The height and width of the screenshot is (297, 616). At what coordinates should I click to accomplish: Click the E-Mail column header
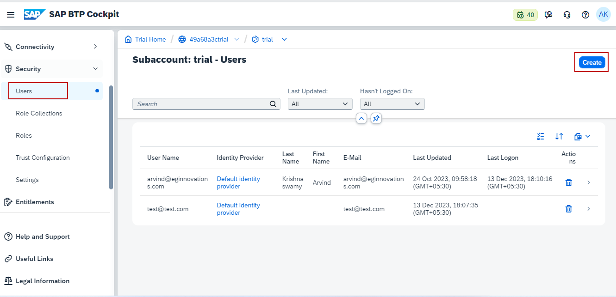[x=352, y=158]
